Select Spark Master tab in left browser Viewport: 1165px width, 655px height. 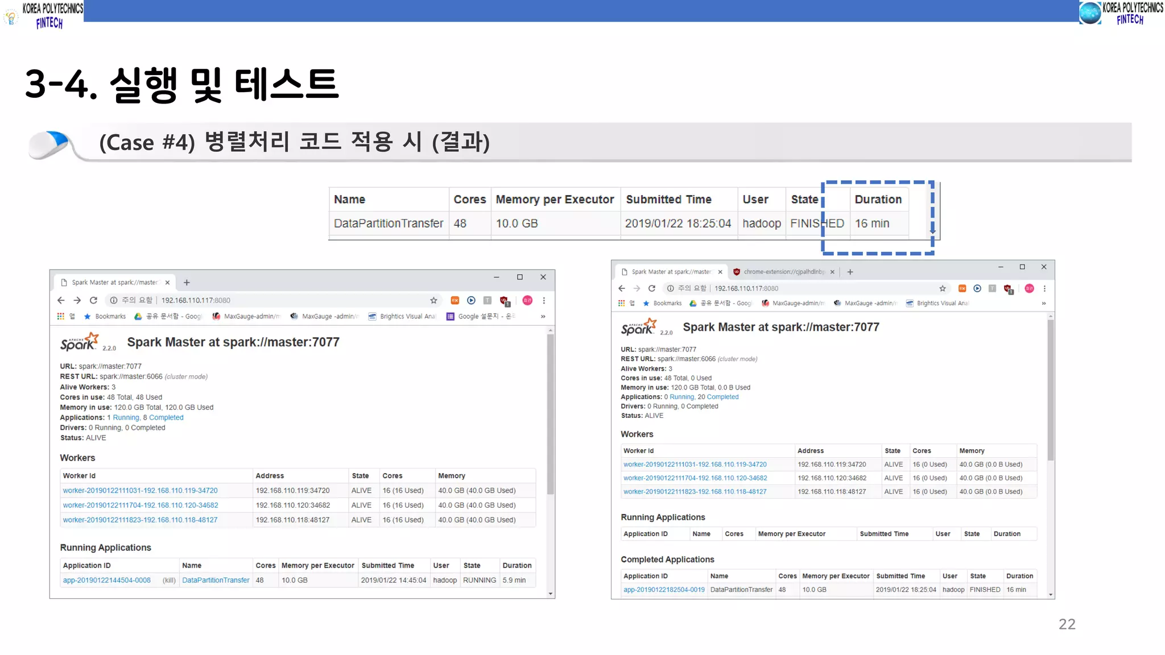point(114,282)
